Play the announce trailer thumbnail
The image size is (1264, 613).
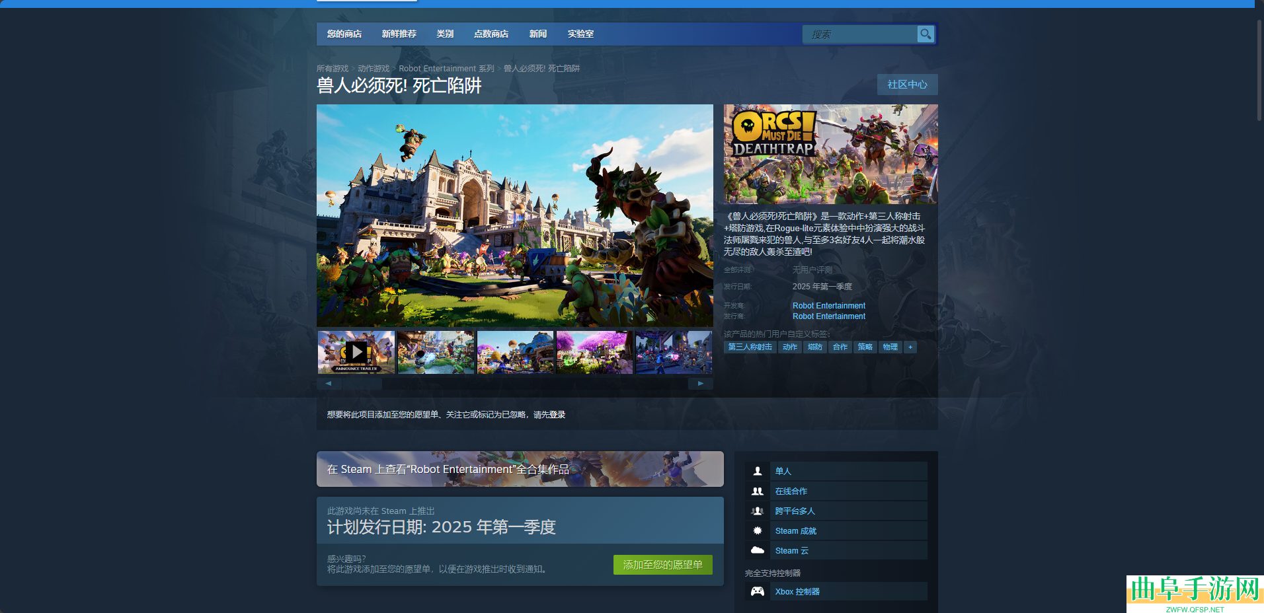click(x=356, y=352)
